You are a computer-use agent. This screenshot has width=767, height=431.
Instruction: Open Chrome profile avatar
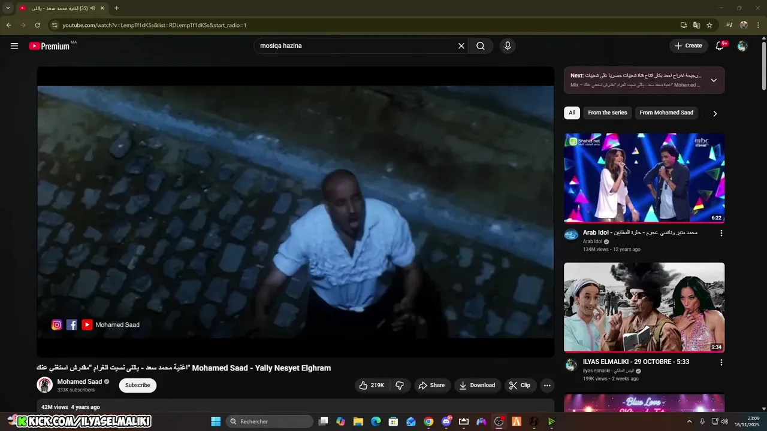(744, 25)
